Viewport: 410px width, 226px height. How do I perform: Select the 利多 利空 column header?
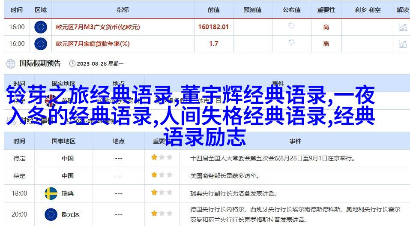368,10
